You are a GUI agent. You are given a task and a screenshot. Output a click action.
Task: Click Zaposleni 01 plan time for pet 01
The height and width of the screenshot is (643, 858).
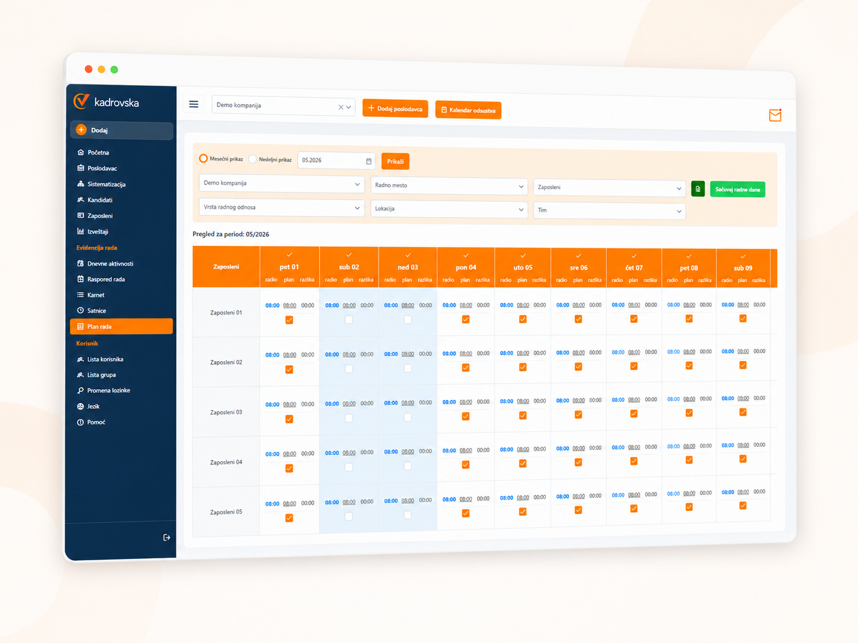pyautogui.click(x=290, y=306)
